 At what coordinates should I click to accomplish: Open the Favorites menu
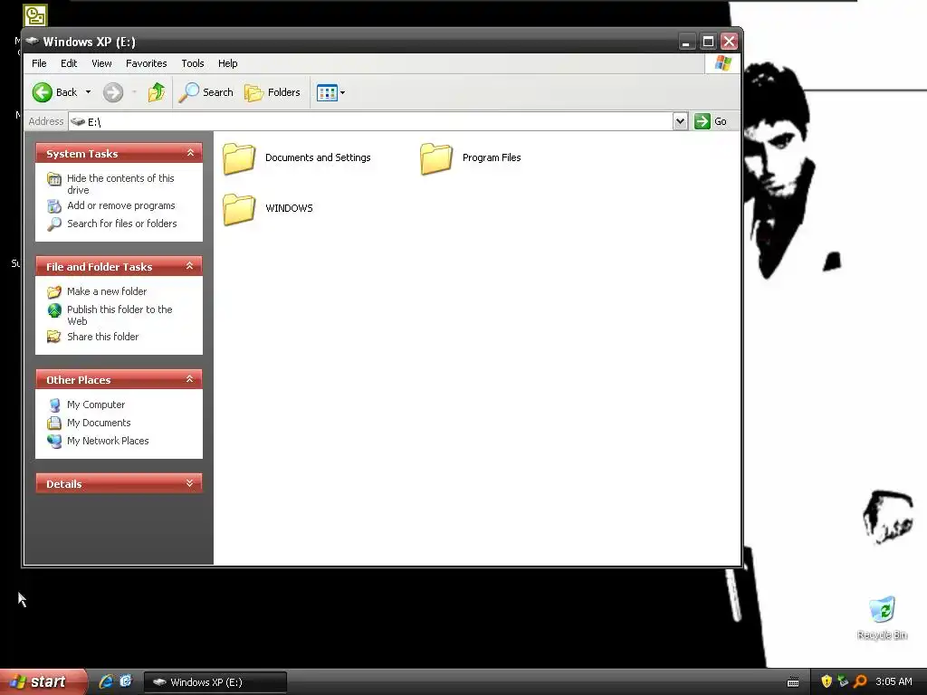pyautogui.click(x=146, y=63)
